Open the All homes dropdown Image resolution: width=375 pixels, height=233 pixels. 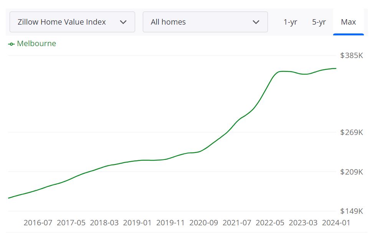tap(205, 22)
